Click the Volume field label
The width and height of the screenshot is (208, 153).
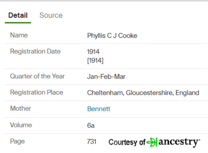(21, 125)
